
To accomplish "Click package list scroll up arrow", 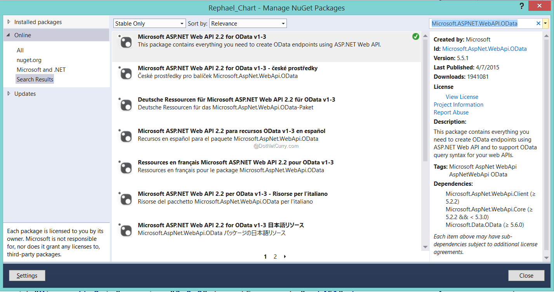I will pos(425,36).
